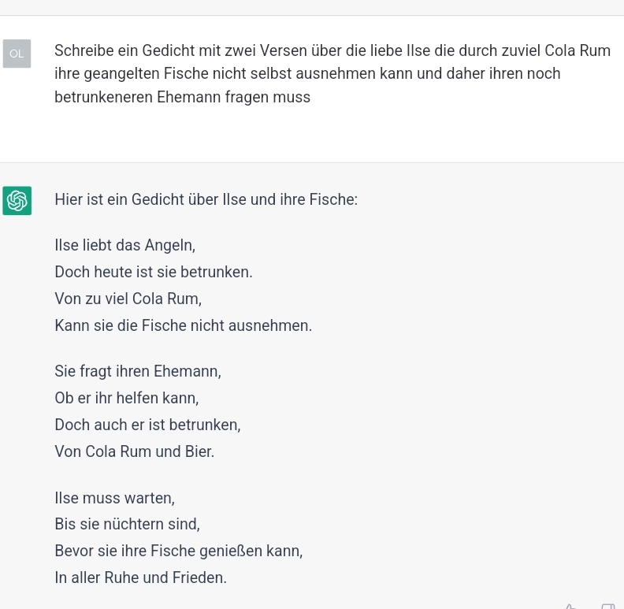Screen dimensions: 624x609
Task: Click the prompt line "betrunkeneren Ehemann fragen muss"
Action: (182, 97)
